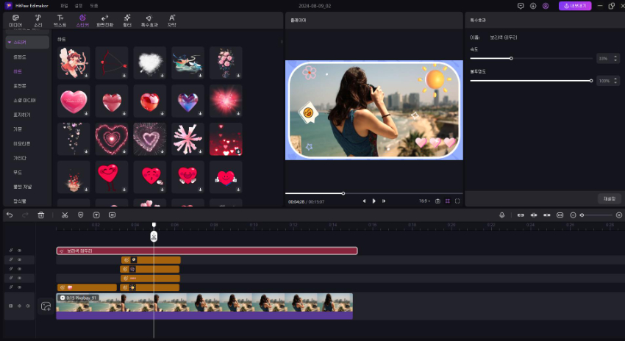
Task: Click the purple 내보내기 export button
Action: (x=574, y=6)
